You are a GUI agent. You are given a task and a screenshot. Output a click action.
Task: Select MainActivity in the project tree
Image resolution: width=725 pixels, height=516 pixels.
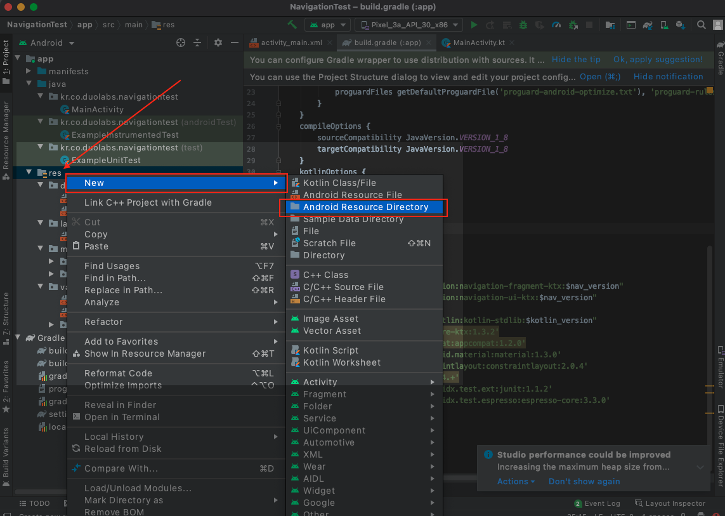click(97, 109)
